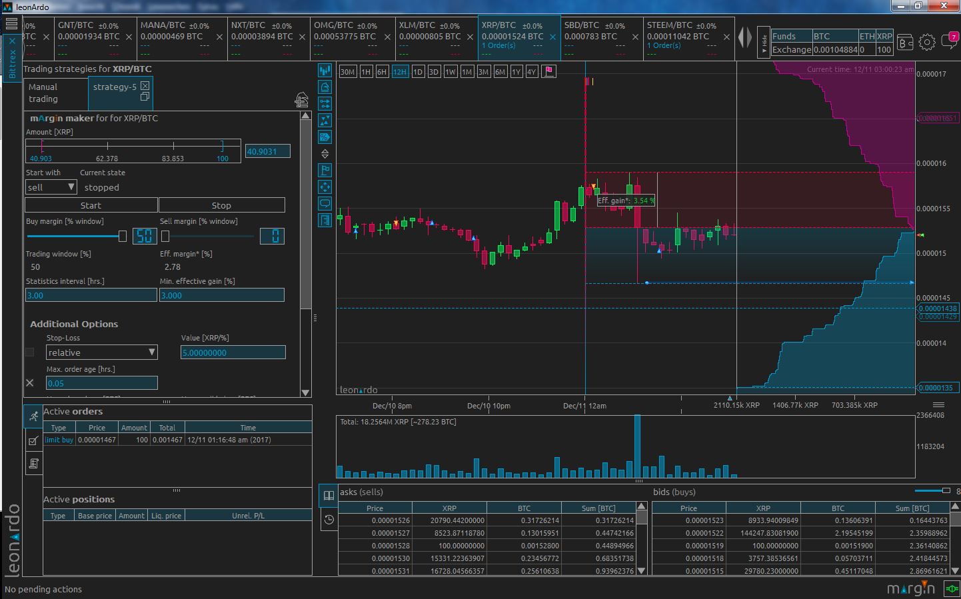Select the speech bubble annotation icon
The image size is (961, 599).
coord(325,203)
